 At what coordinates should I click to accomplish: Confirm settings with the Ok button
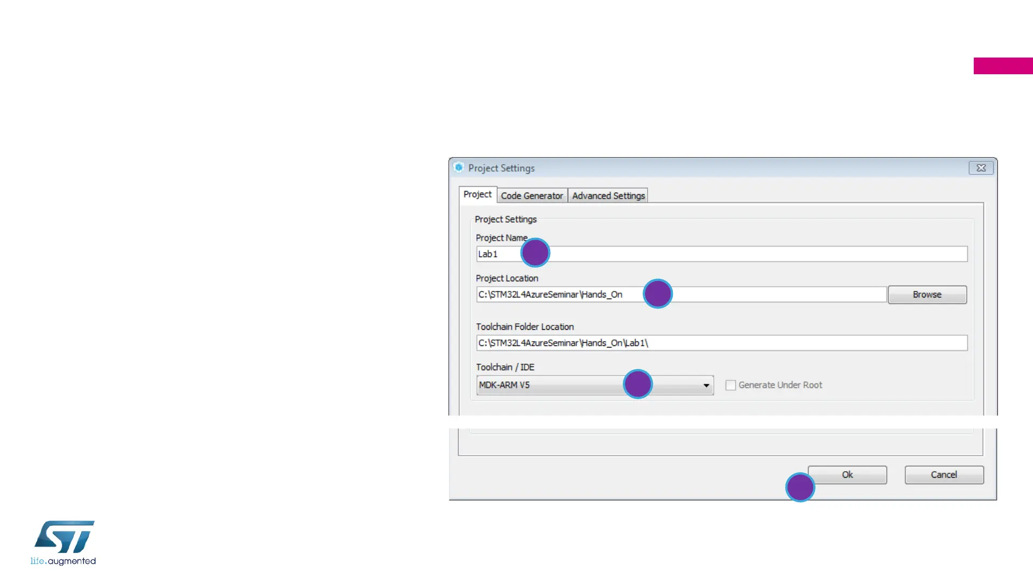[847, 475]
